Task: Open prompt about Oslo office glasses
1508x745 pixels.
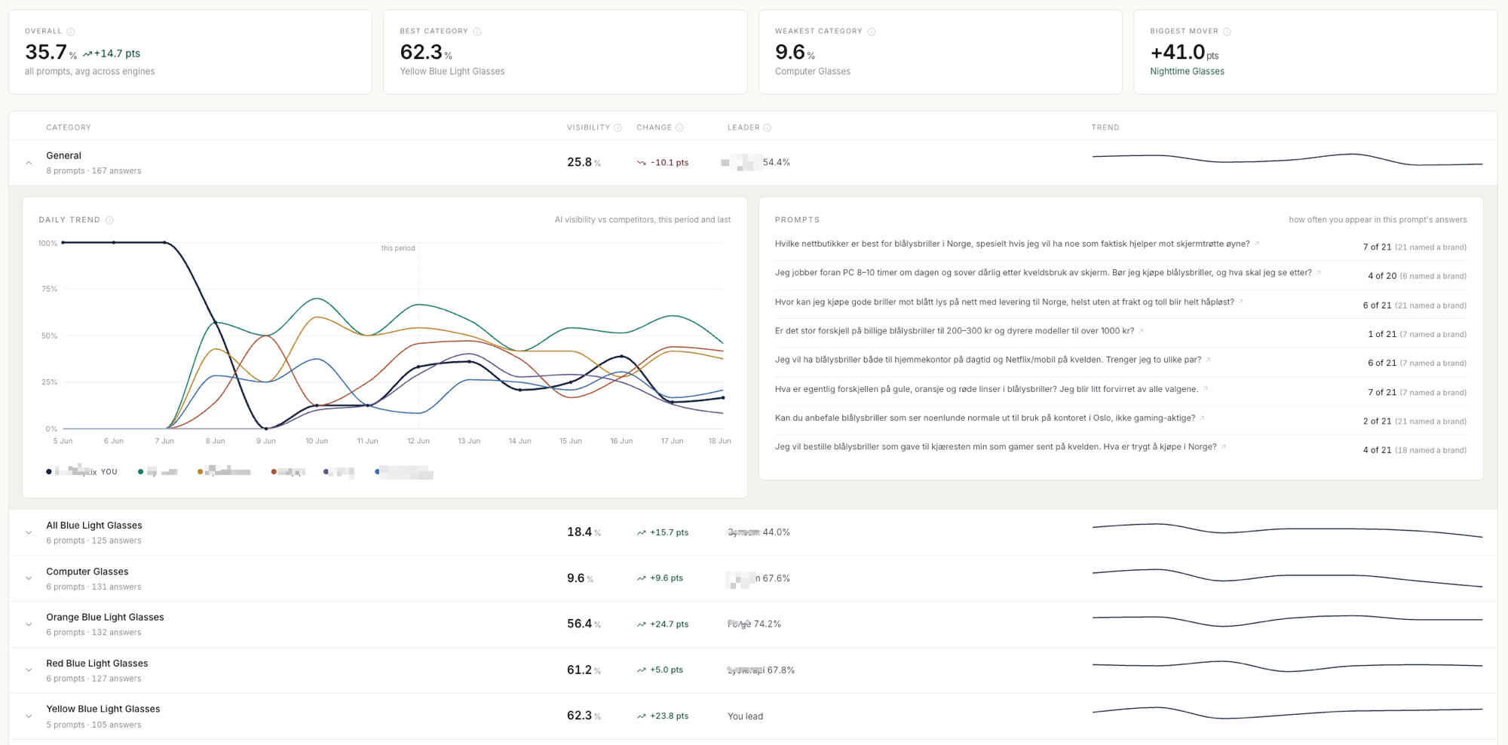Action: 985,418
